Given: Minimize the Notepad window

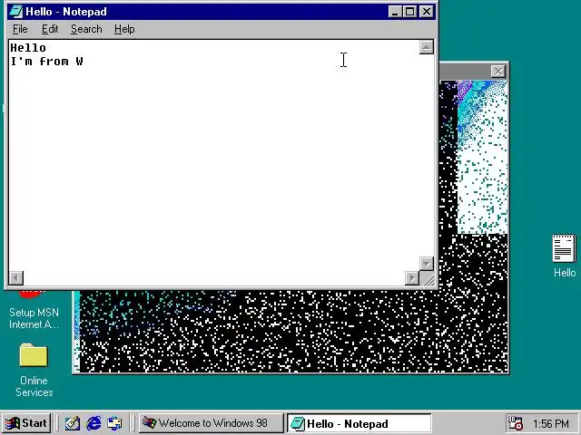Looking at the screenshot, I should point(395,12).
